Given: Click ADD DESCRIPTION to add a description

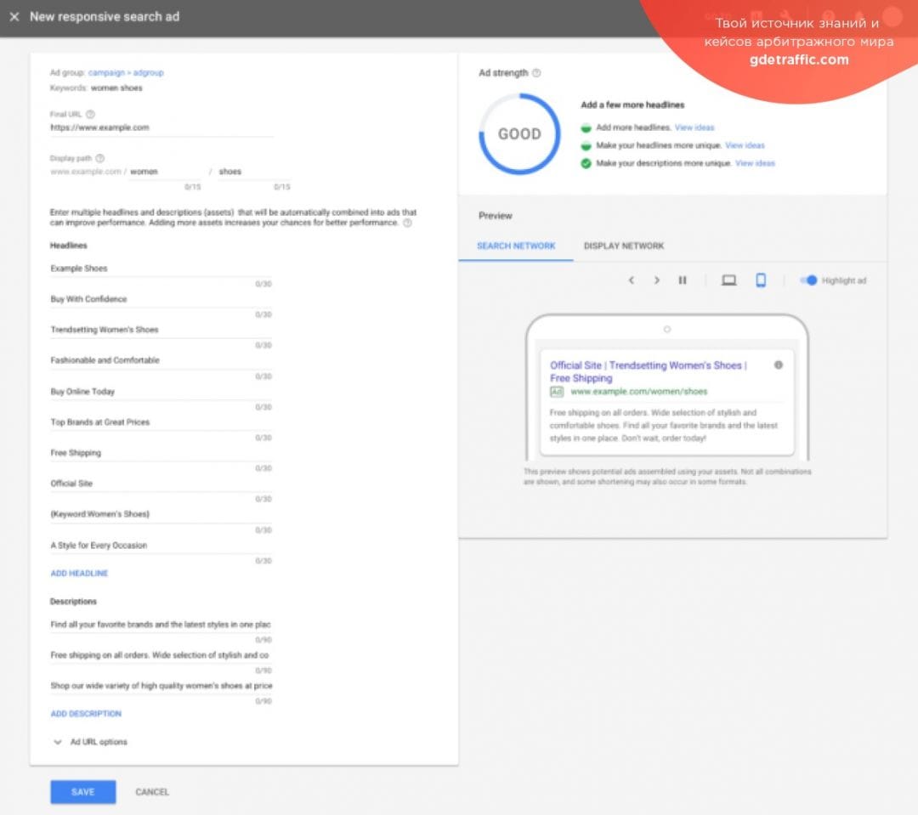Looking at the screenshot, I should [86, 713].
